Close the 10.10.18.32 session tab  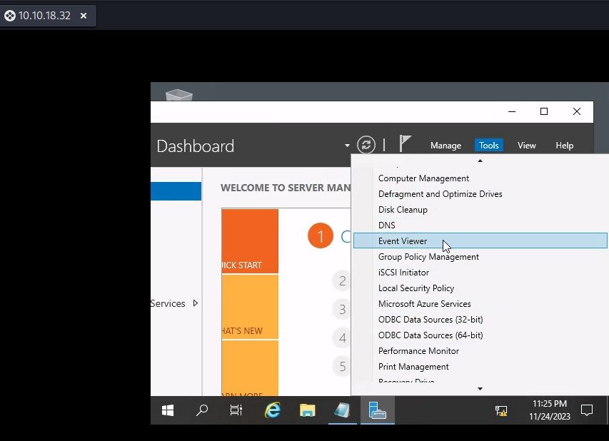click(83, 16)
